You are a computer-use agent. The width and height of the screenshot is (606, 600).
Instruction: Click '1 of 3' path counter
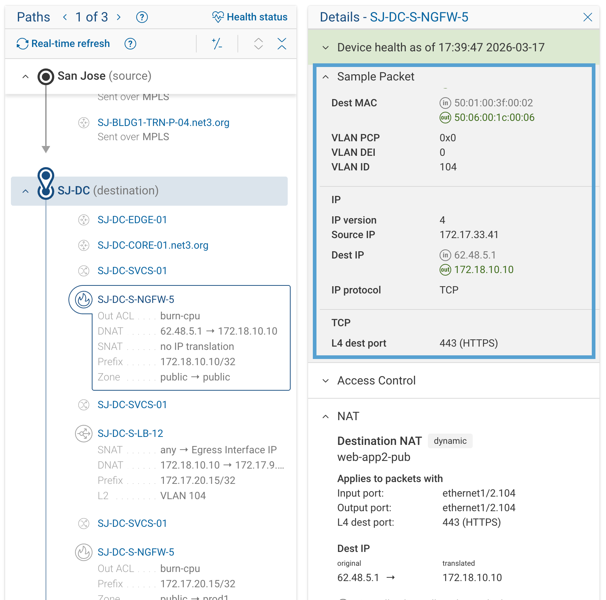point(92,17)
